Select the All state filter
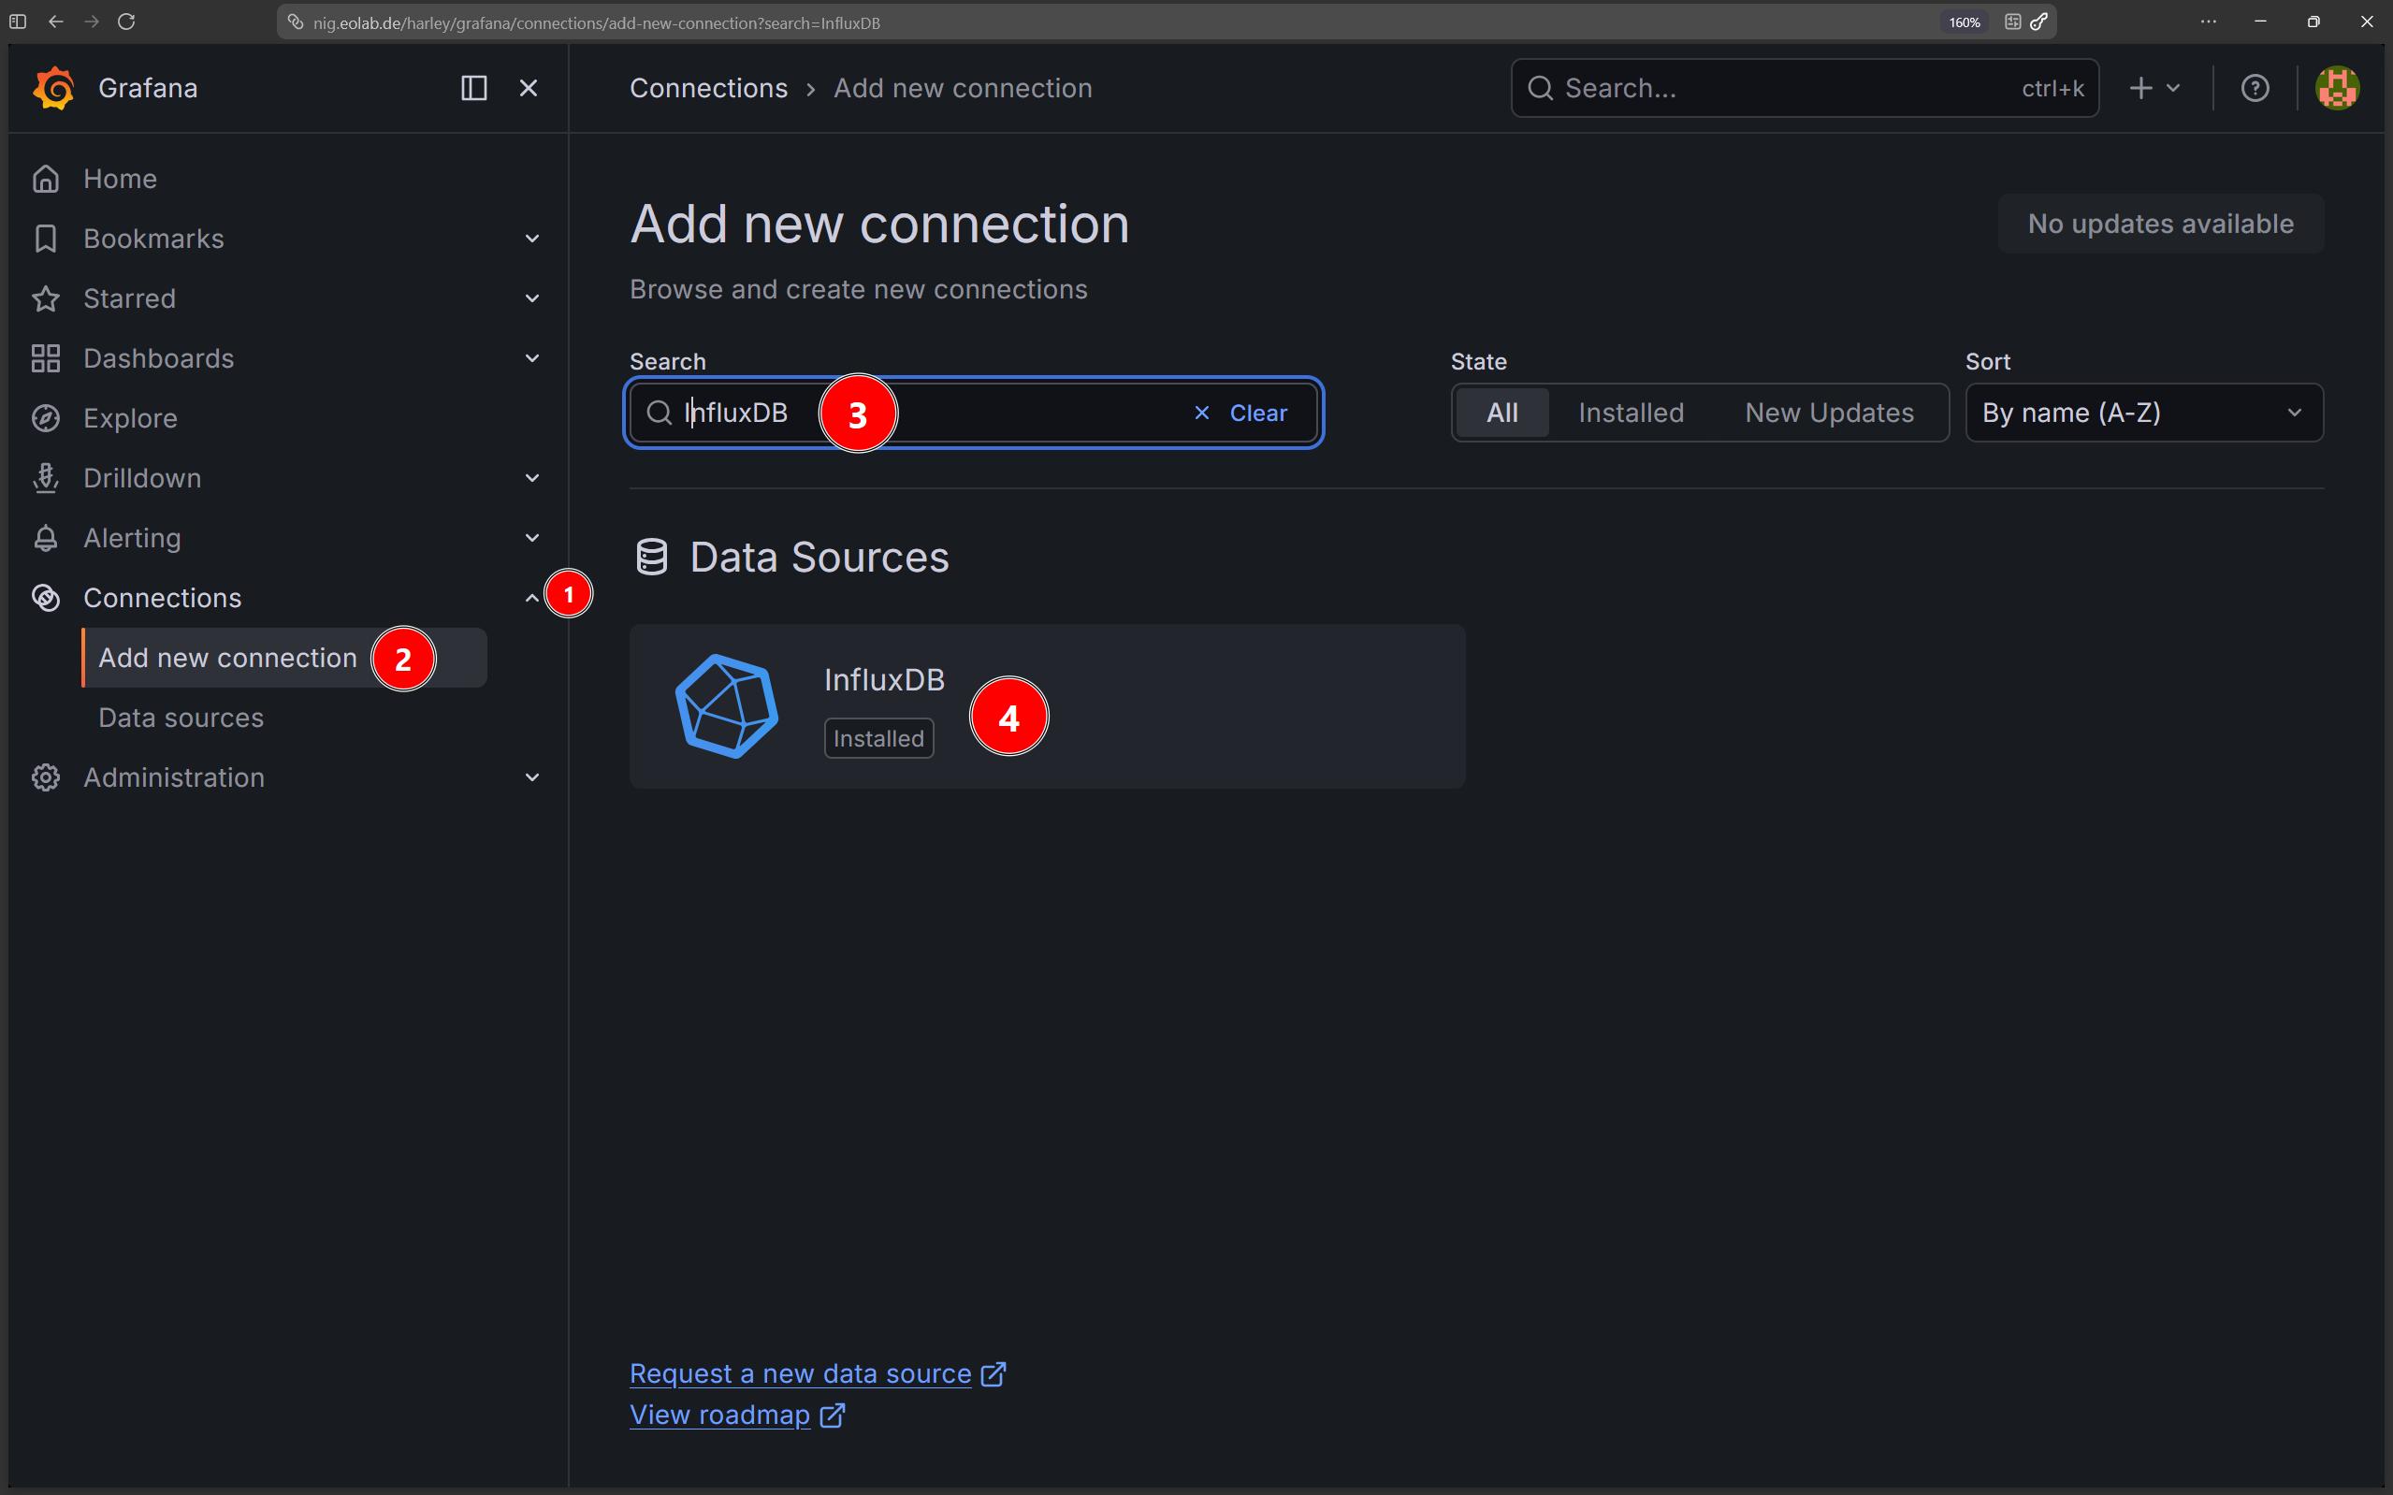The height and width of the screenshot is (1495, 2393). click(x=1501, y=413)
